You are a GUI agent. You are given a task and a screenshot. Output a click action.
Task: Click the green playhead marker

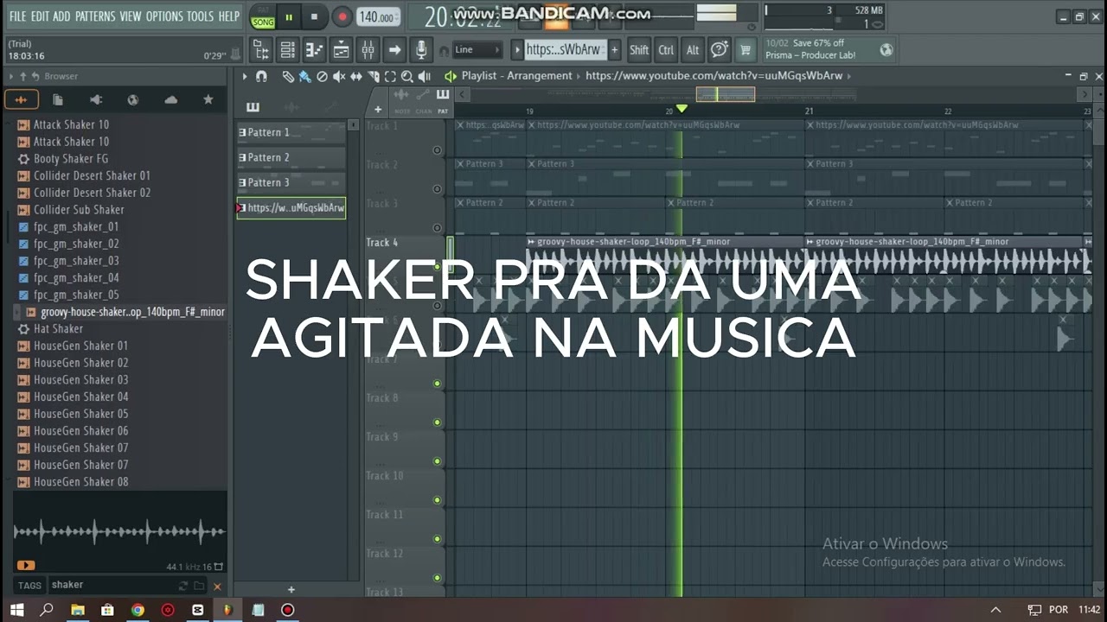[681, 109]
